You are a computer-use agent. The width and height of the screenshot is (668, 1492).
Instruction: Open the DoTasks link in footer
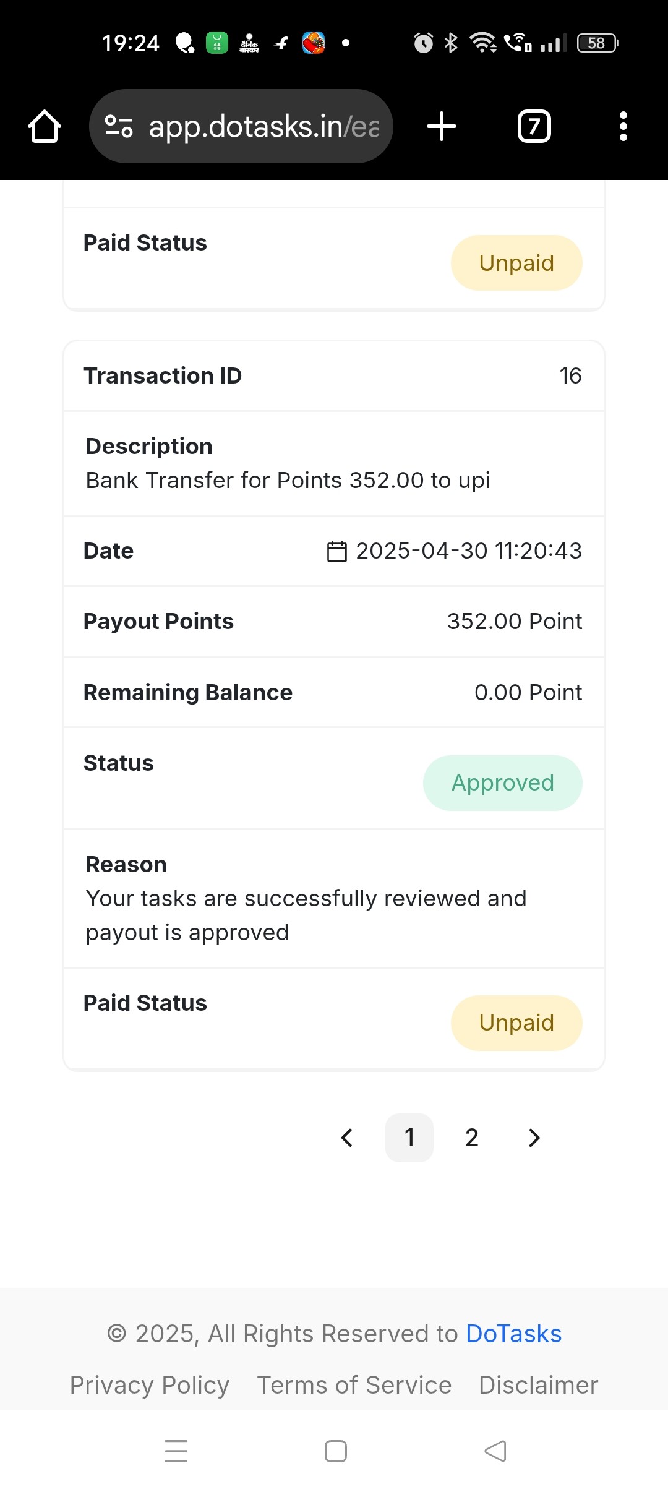(x=513, y=1334)
